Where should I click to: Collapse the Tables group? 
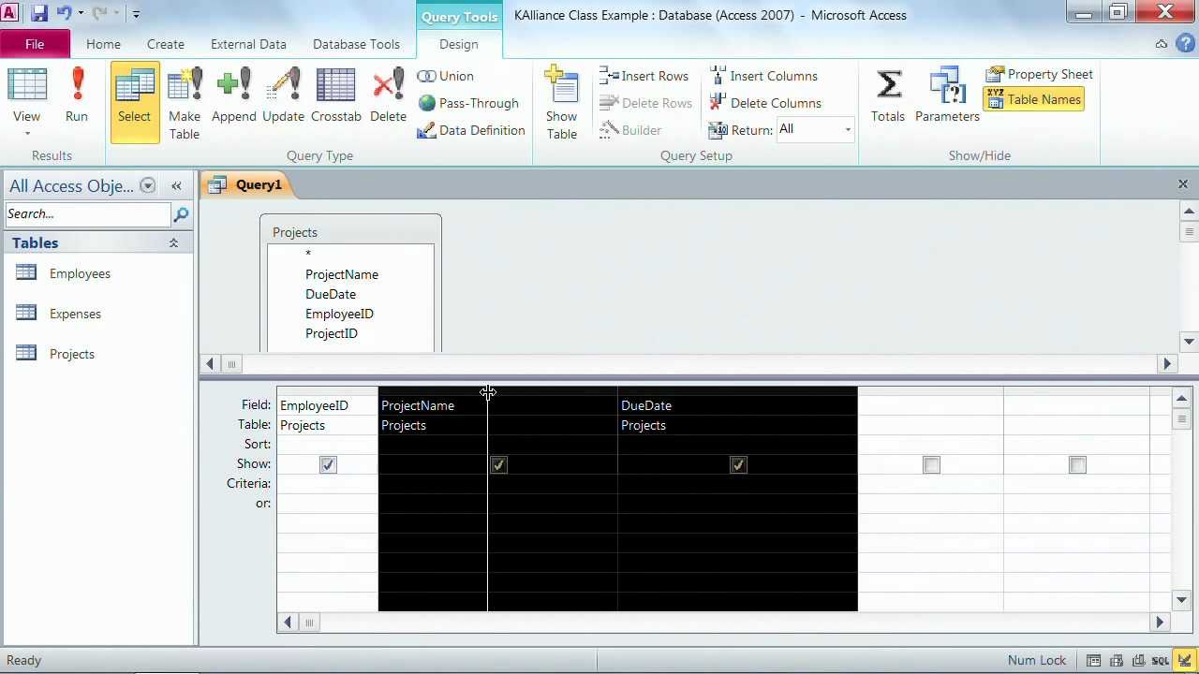173,243
